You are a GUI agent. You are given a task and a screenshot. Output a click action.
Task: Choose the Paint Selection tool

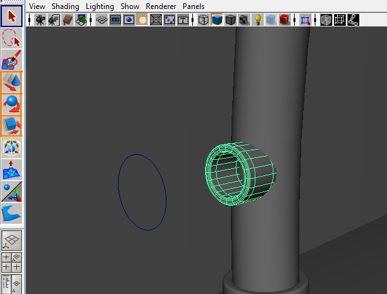12,60
